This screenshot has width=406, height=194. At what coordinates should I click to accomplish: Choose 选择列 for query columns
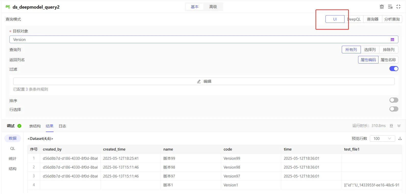370,50
